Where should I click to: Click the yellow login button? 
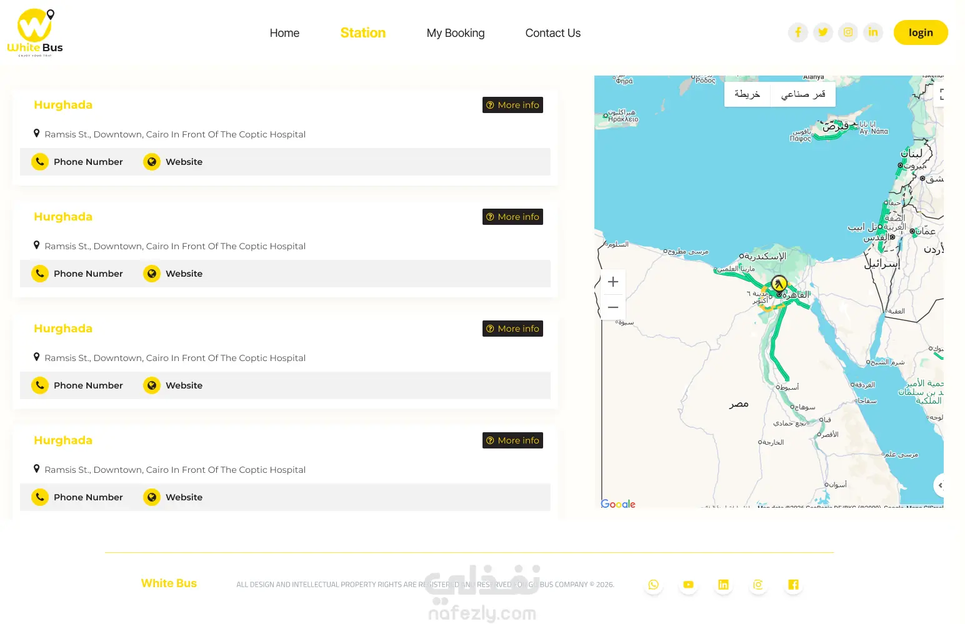921,32
